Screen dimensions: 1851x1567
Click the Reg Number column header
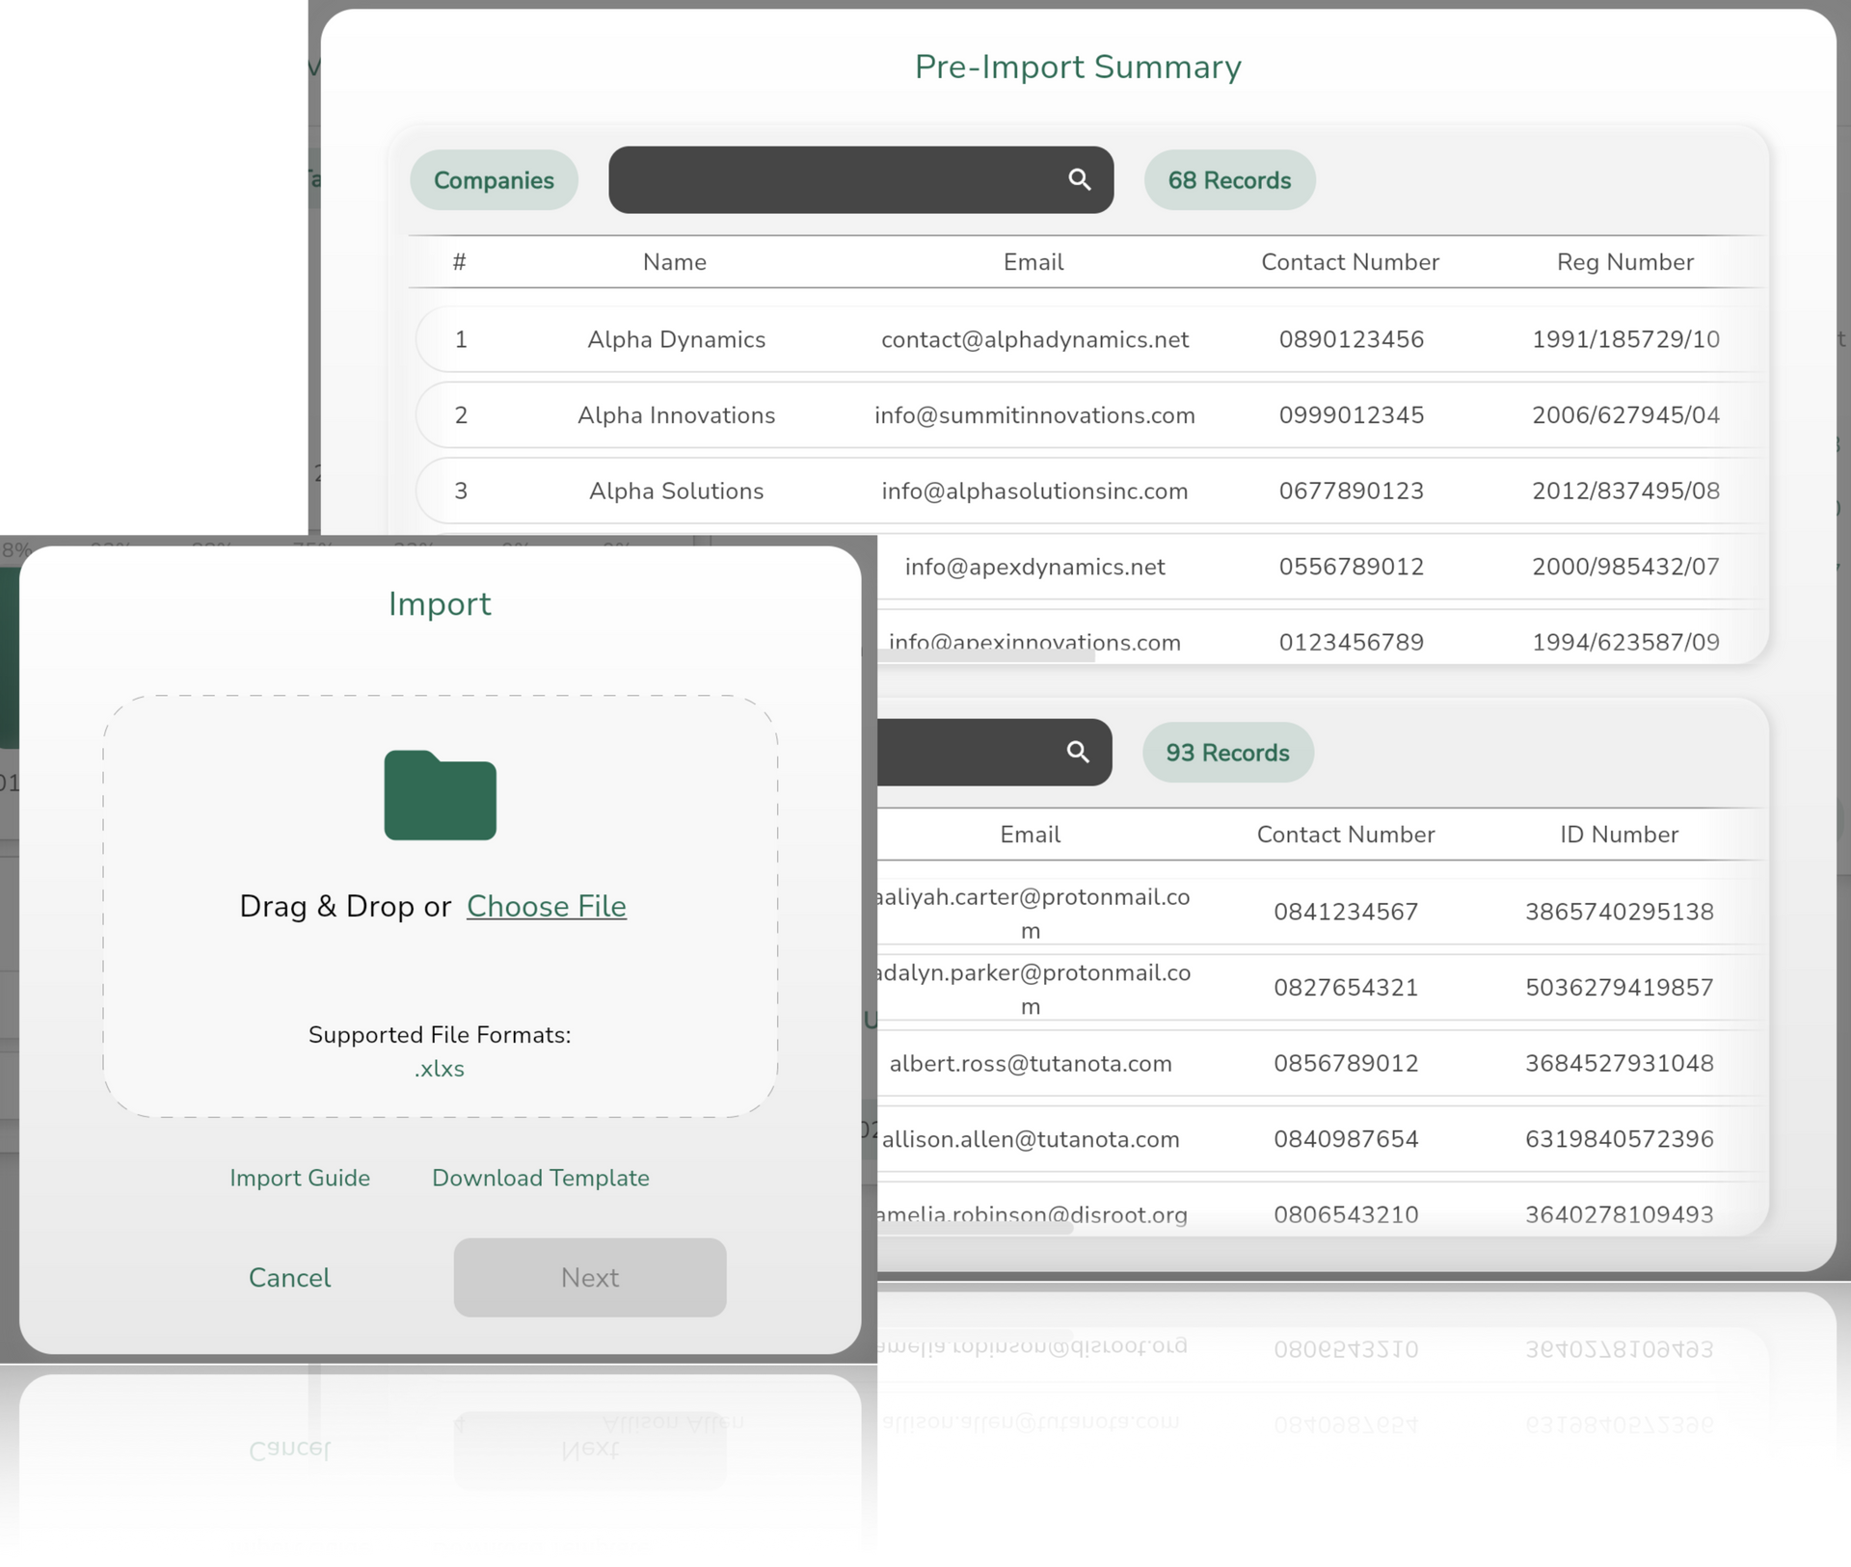(1624, 262)
